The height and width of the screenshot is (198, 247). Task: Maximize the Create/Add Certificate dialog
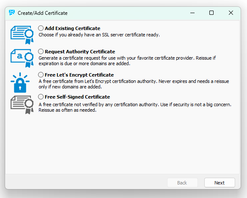[211, 13]
